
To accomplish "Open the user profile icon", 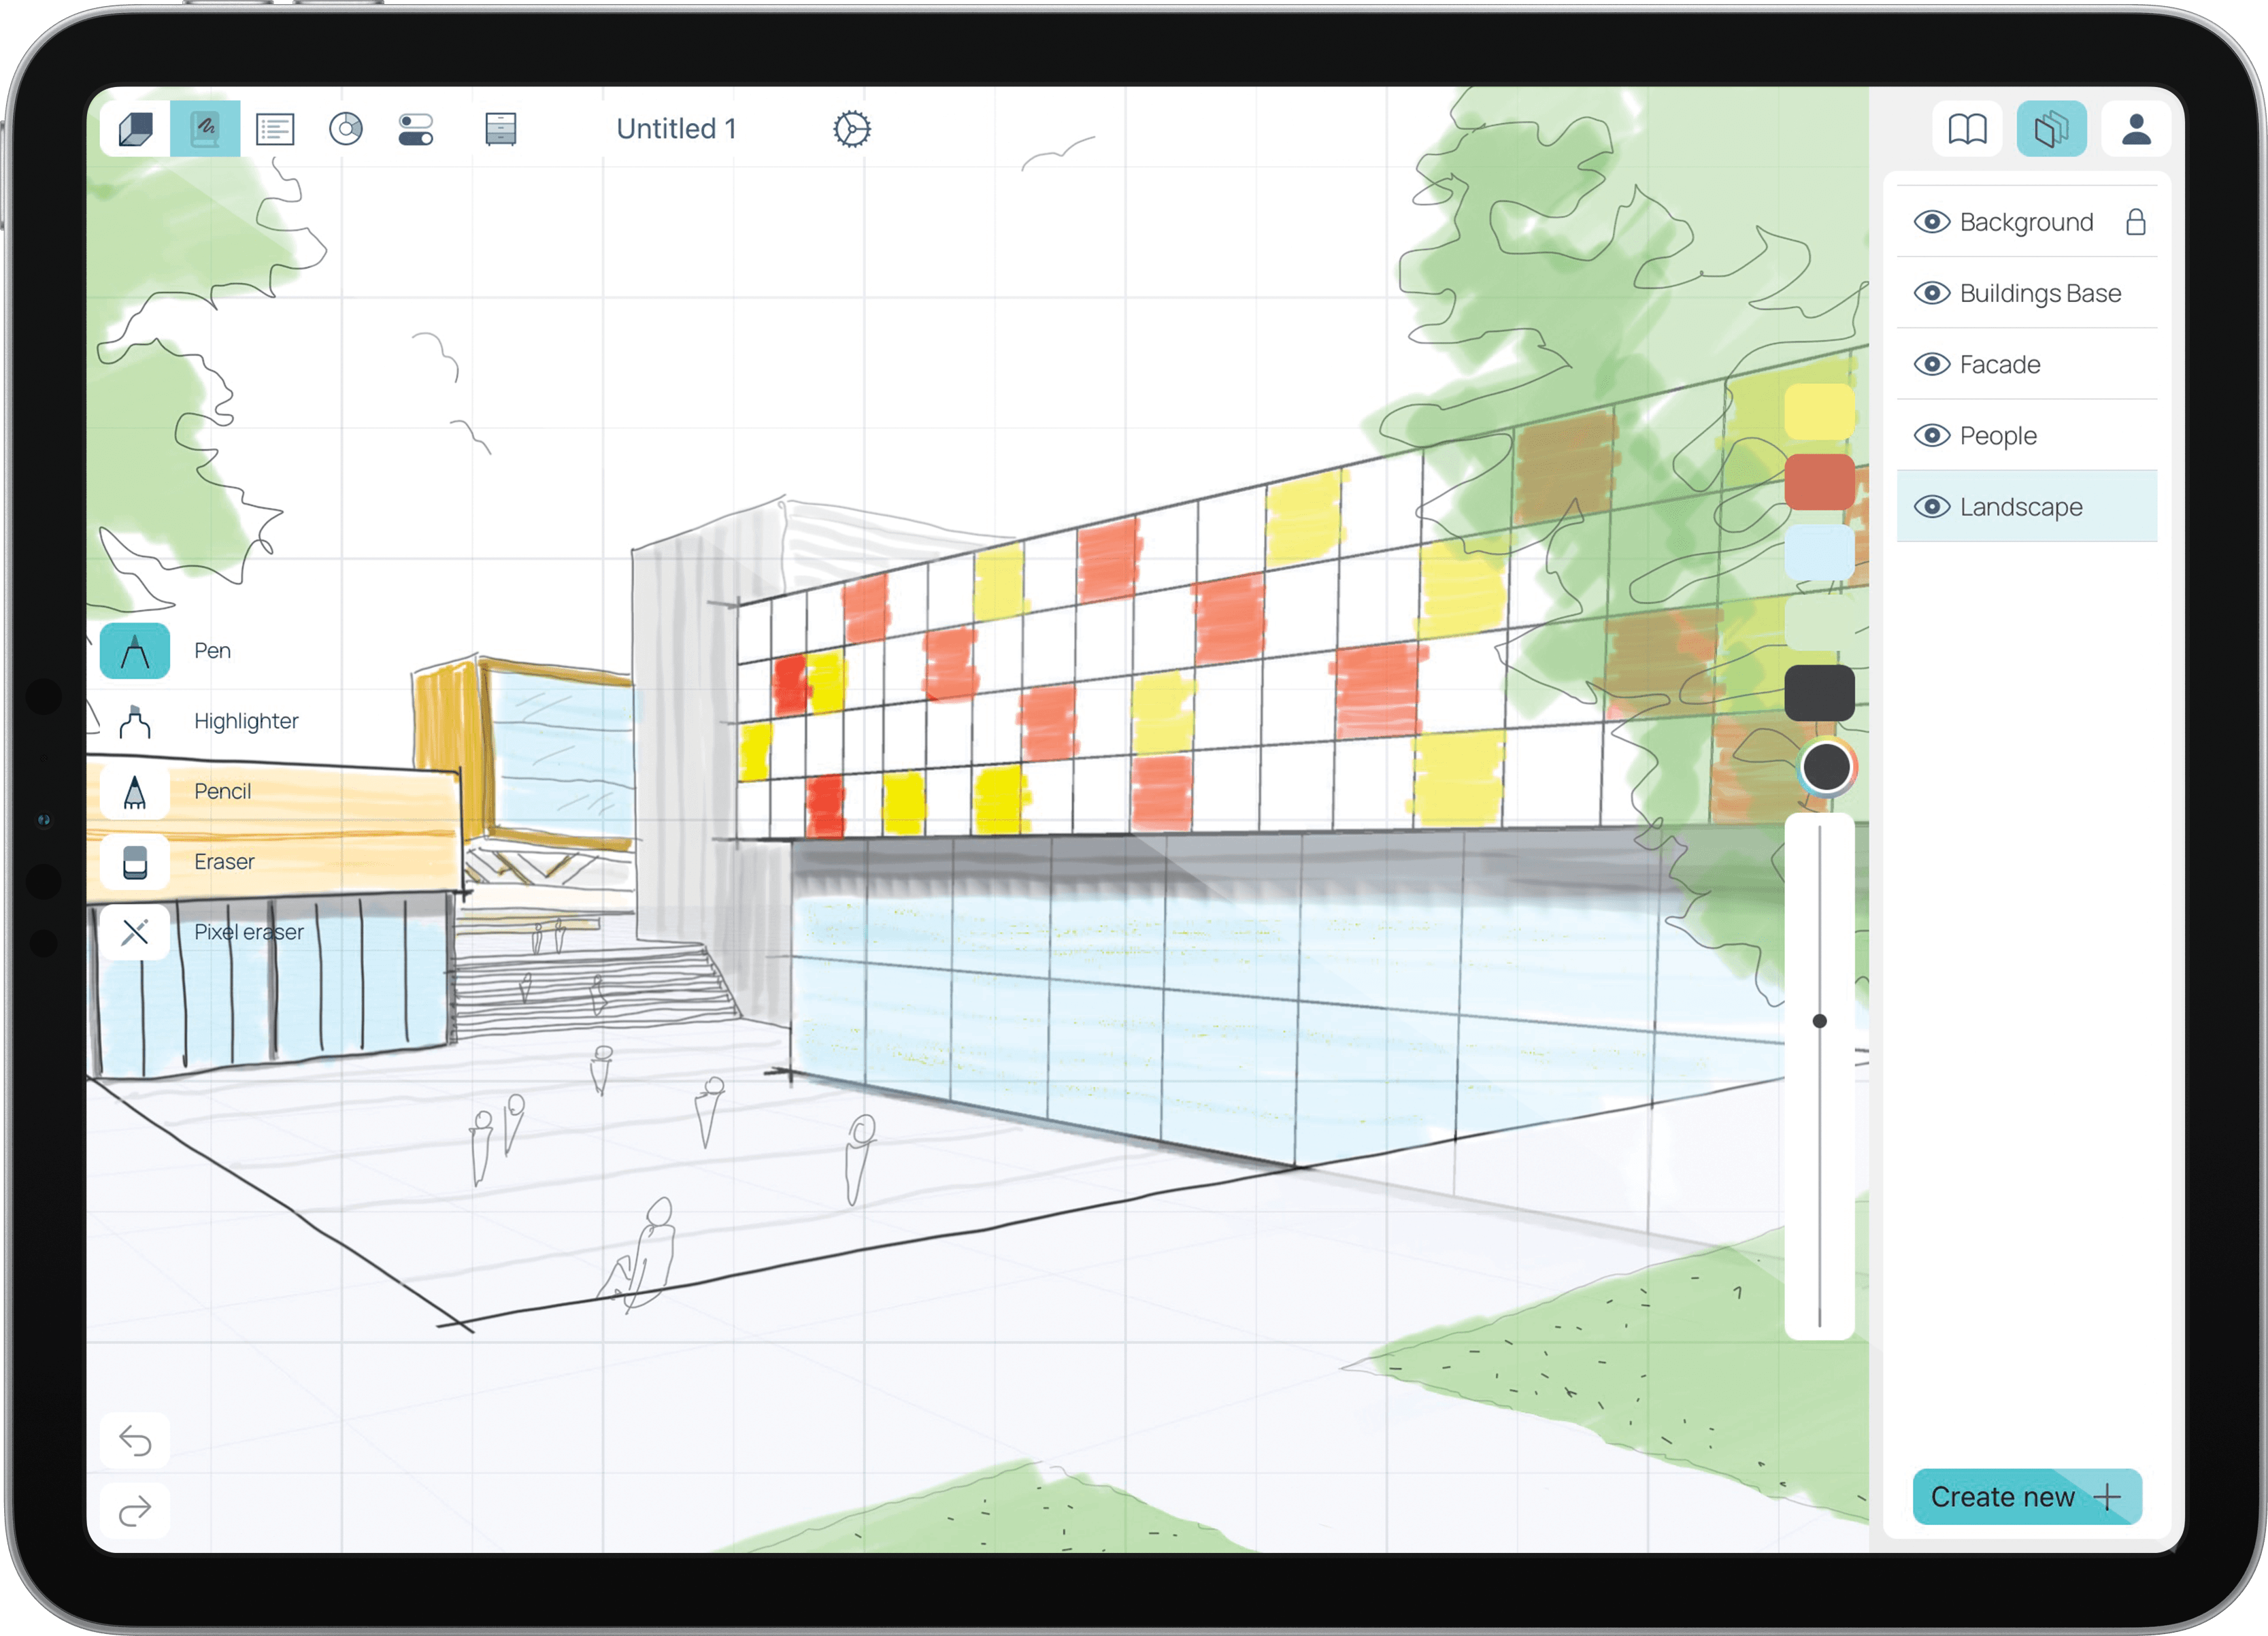I will point(2136,129).
